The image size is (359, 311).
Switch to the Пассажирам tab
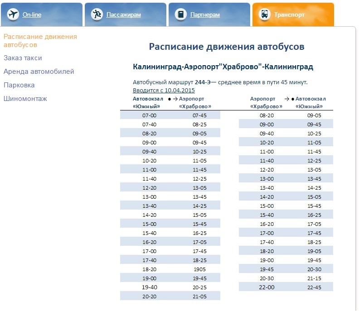pos(123,15)
